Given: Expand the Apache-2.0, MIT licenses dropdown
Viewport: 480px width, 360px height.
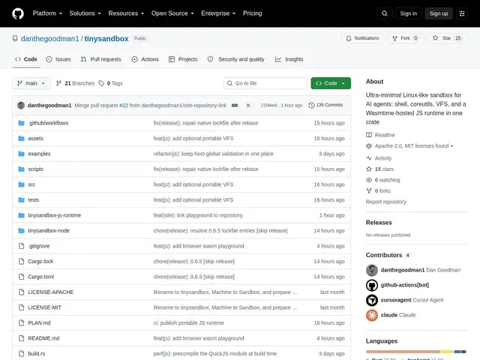Looking at the screenshot, I should (414, 146).
